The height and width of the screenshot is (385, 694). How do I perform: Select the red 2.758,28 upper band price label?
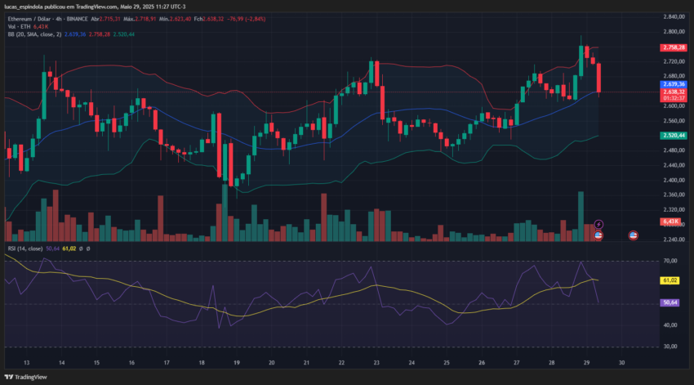pyautogui.click(x=674, y=47)
